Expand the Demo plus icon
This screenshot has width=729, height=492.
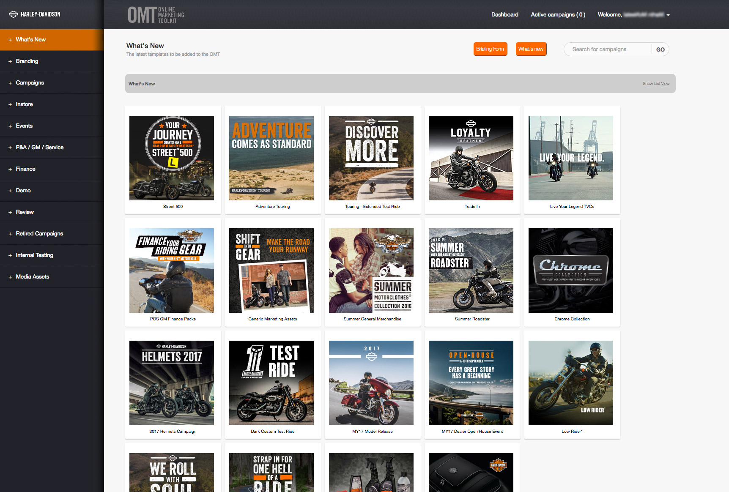tap(10, 191)
